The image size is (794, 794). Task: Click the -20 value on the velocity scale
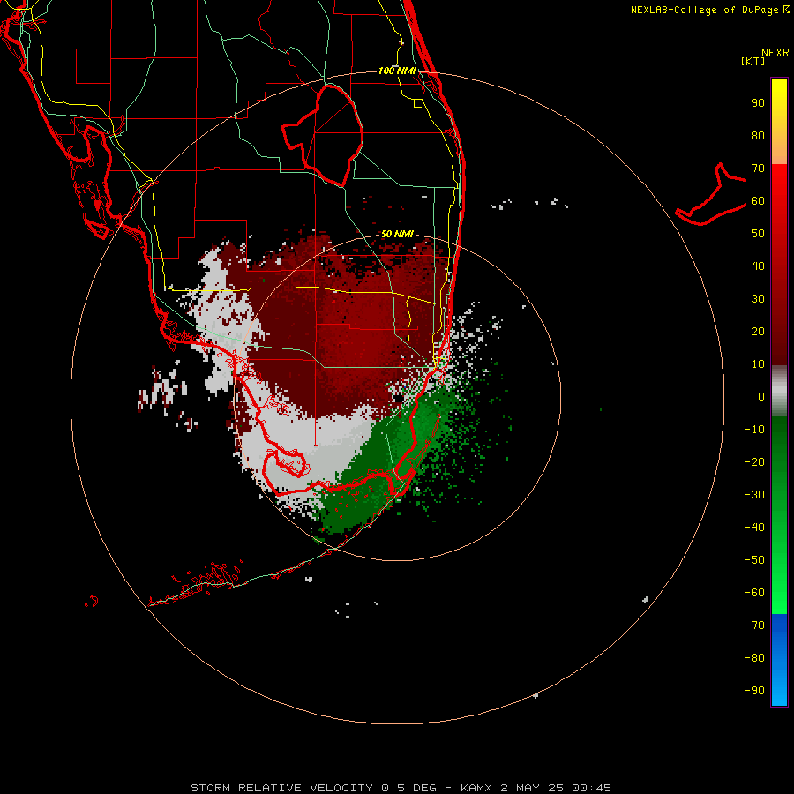point(754,462)
